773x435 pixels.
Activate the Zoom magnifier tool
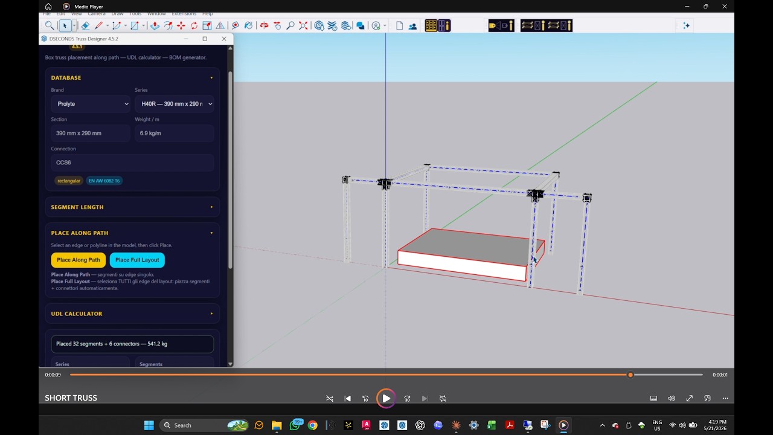click(290, 25)
